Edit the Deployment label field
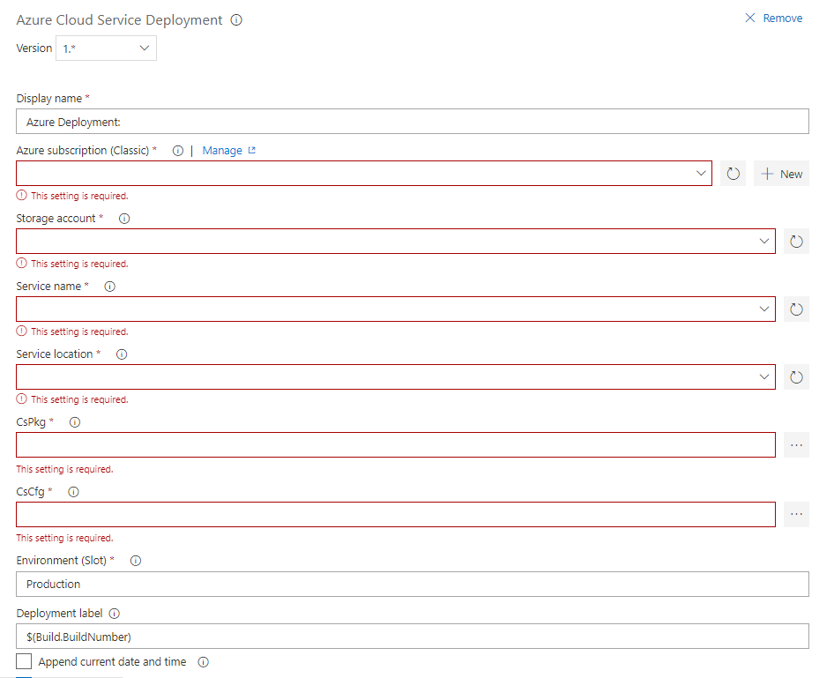This screenshot has height=678, width=834. click(x=413, y=636)
